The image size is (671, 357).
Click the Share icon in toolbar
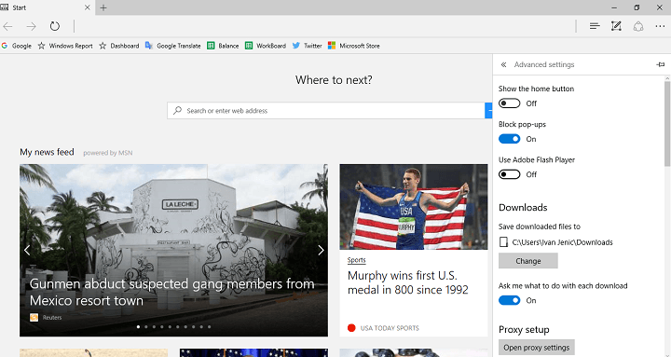click(x=638, y=26)
